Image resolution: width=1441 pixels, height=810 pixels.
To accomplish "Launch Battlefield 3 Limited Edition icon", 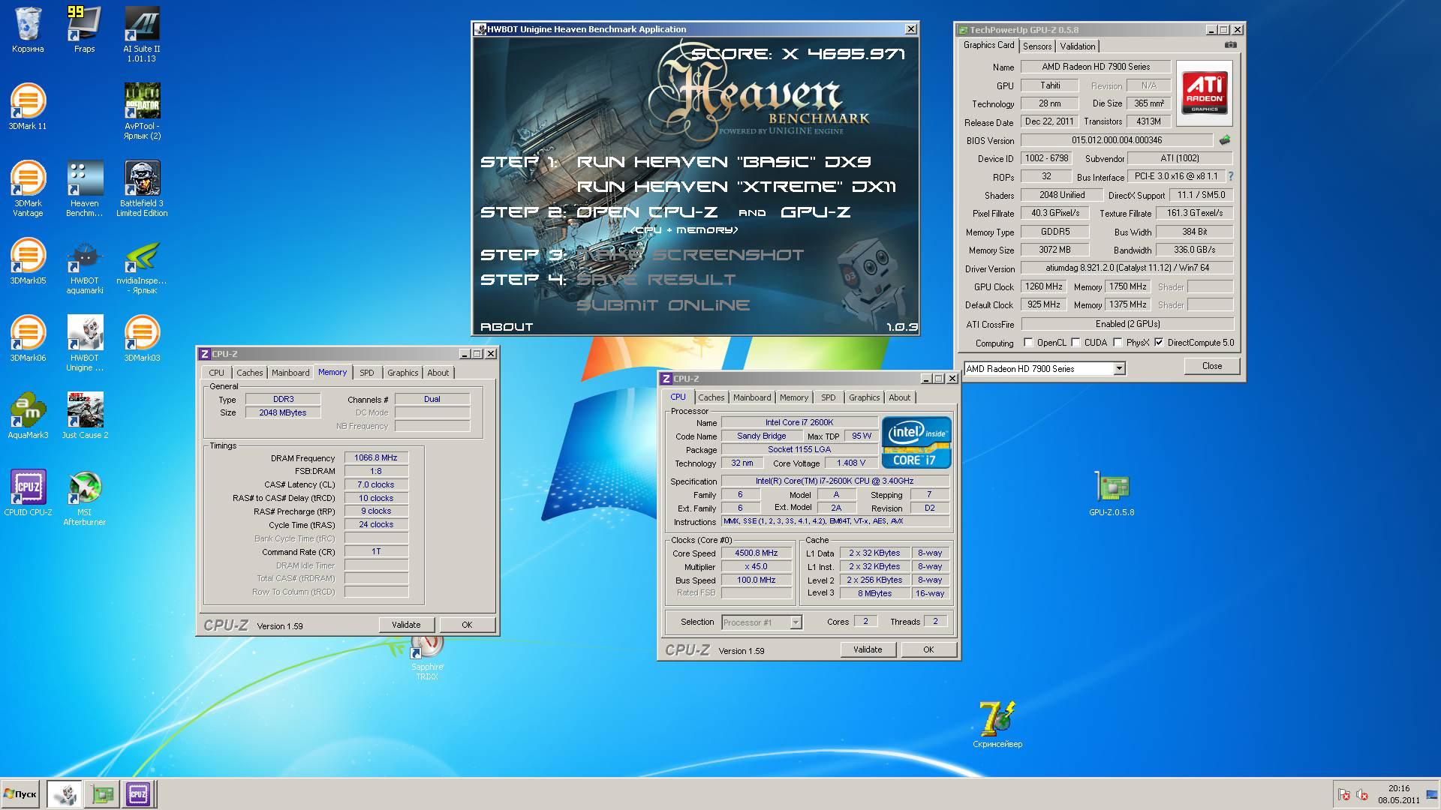I will point(142,189).
